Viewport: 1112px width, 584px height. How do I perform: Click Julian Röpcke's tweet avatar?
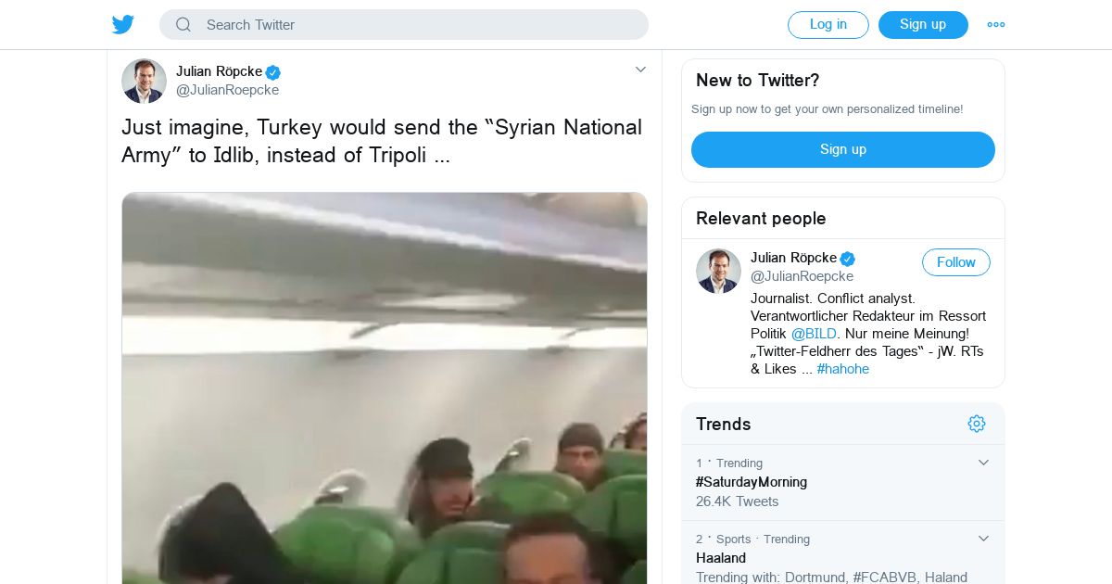(x=144, y=81)
